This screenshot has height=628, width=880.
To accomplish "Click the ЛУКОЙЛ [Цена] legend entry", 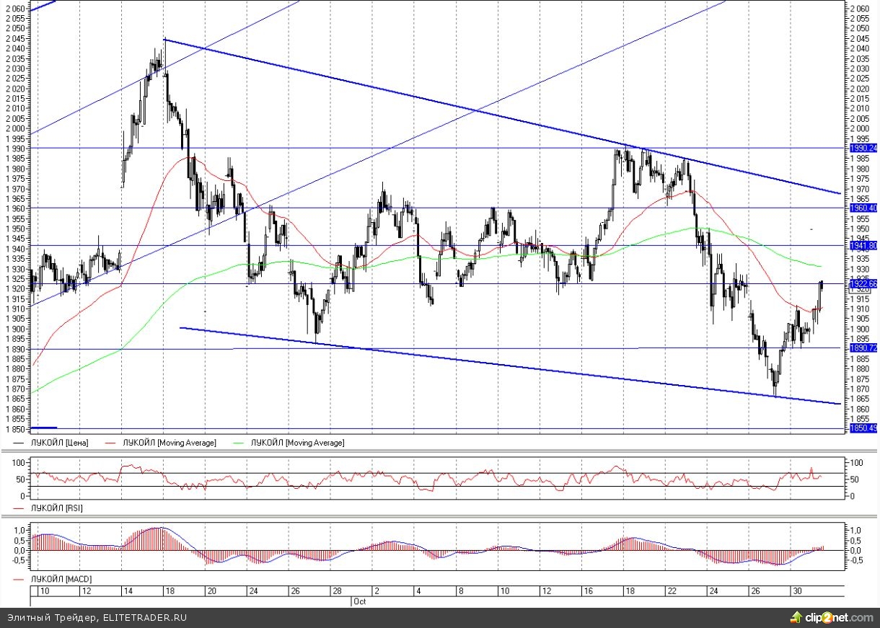I will point(59,443).
